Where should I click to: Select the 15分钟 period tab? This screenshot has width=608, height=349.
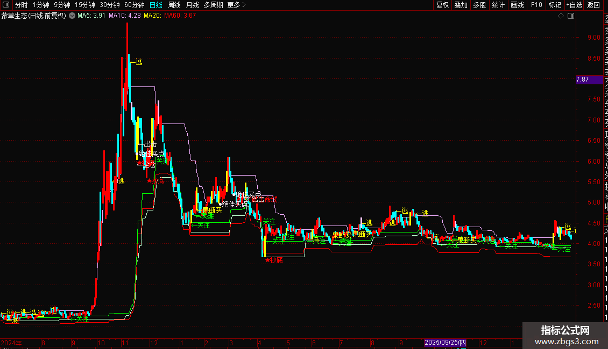pos(85,5)
